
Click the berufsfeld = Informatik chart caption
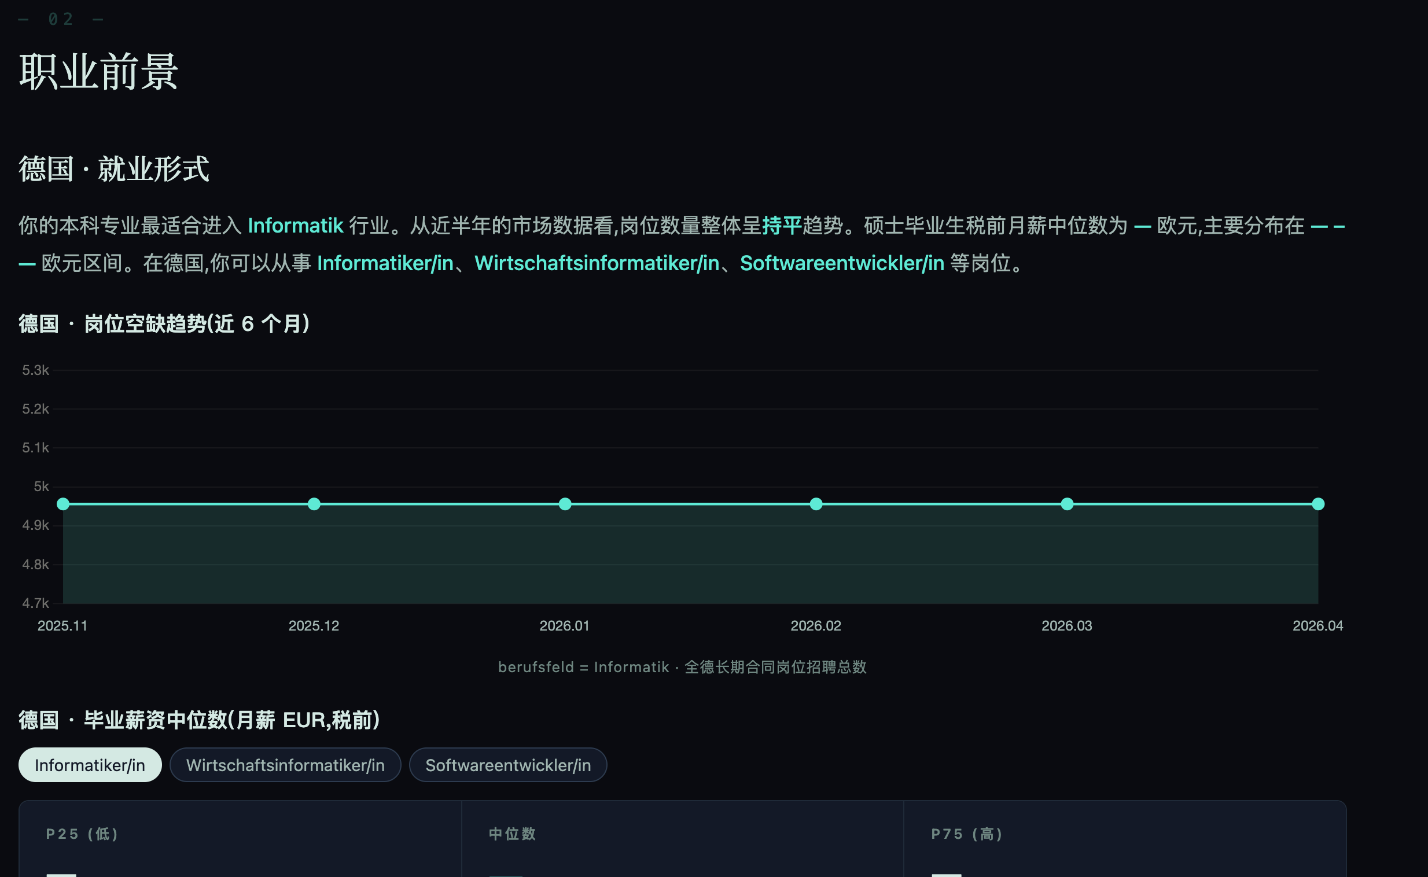click(682, 667)
